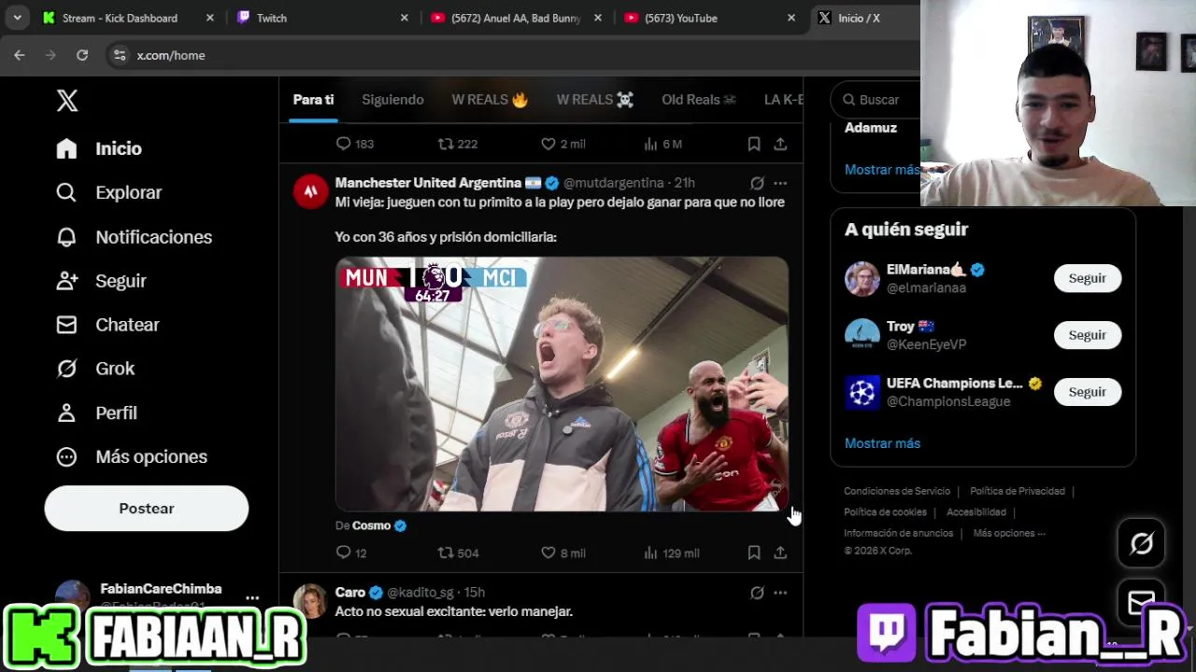Open Explorar from the sidebar
Screen dimensions: 1196x672
click(x=108, y=192)
